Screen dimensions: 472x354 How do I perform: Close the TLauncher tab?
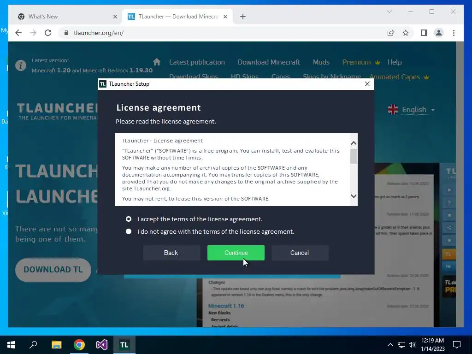(x=225, y=17)
